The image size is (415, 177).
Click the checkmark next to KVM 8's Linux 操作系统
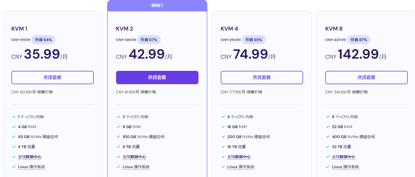[327, 167]
